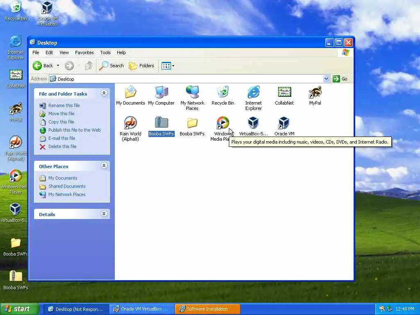Click Publish this file to the Web
Screen dimensions: 420x315
(x=70, y=130)
